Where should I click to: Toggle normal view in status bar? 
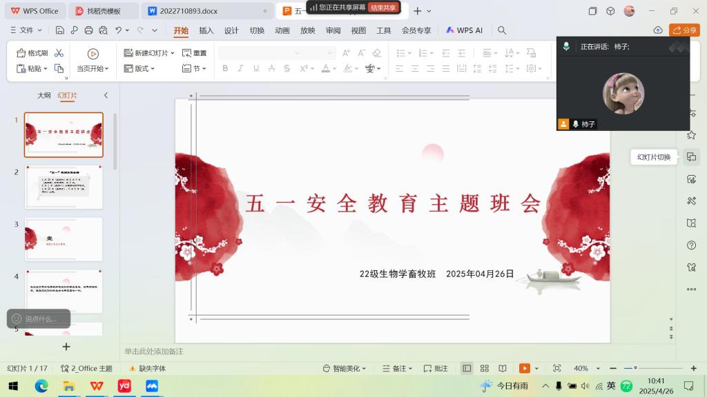pyautogui.click(x=467, y=369)
